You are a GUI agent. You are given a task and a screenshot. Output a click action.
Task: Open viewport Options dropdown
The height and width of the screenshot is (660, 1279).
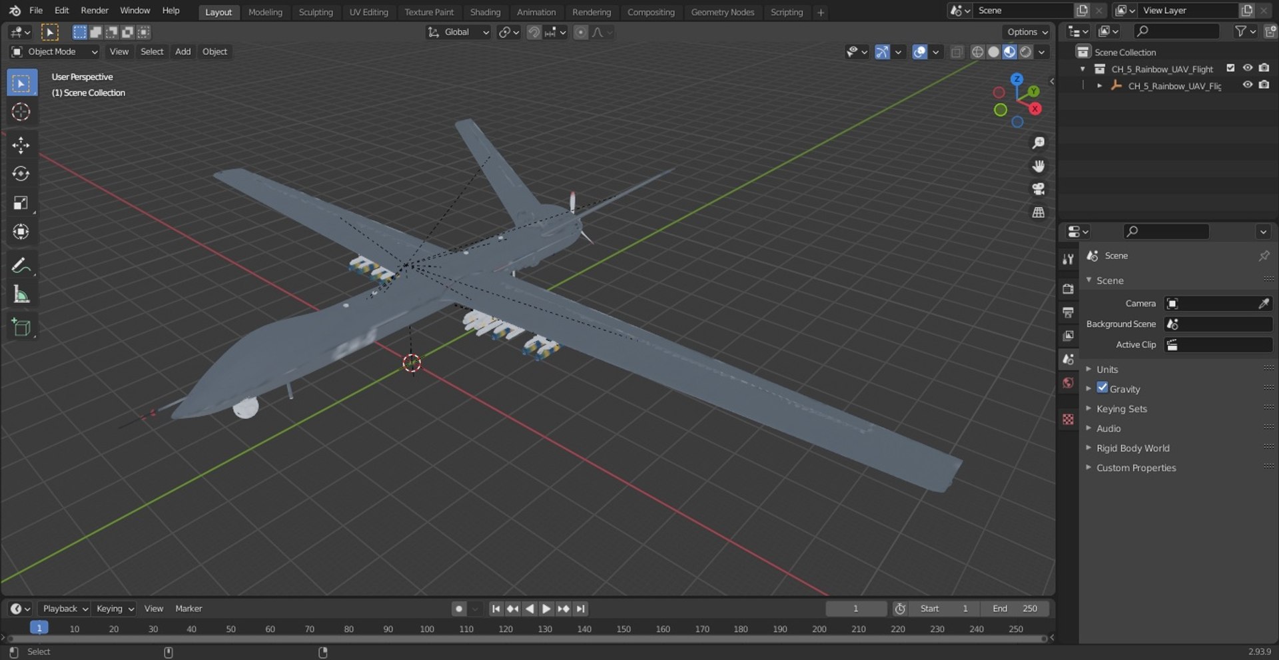[x=1027, y=32]
